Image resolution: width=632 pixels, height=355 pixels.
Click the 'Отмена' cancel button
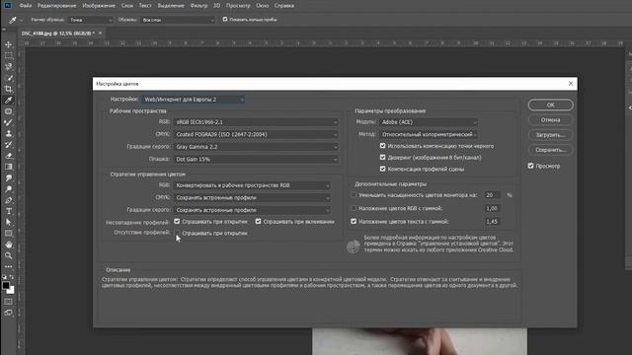[x=550, y=120]
